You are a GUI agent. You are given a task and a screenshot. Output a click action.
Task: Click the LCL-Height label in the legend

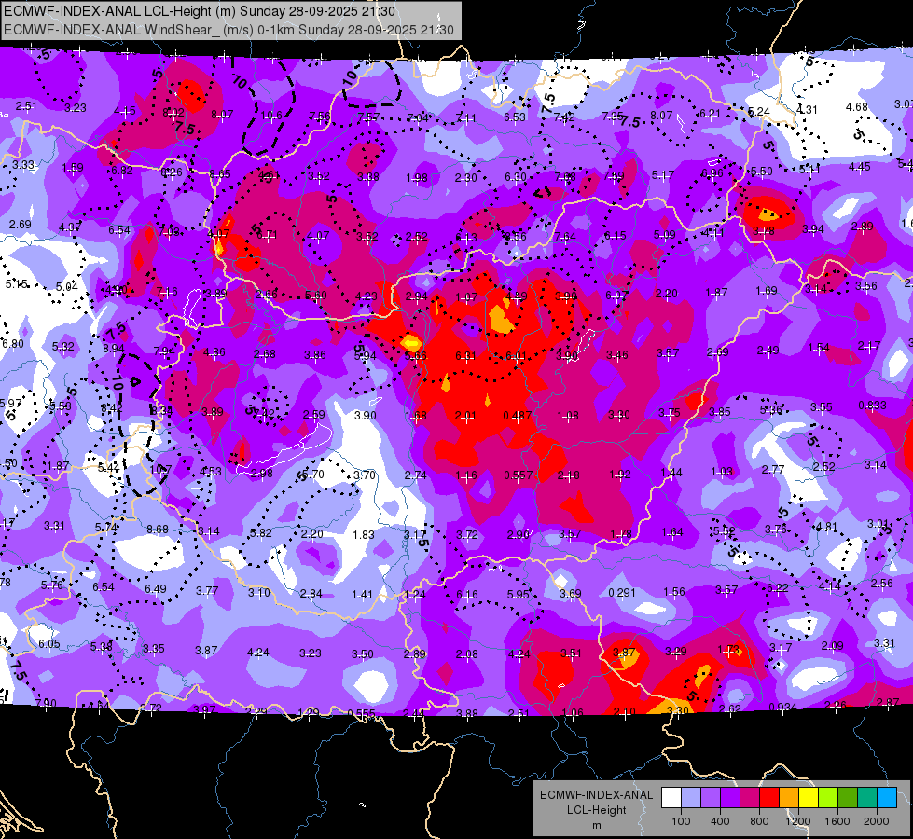point(596,810)
